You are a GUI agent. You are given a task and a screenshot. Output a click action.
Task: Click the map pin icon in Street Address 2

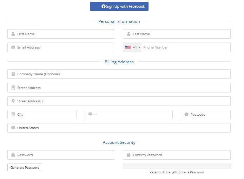tap(13, 101)
